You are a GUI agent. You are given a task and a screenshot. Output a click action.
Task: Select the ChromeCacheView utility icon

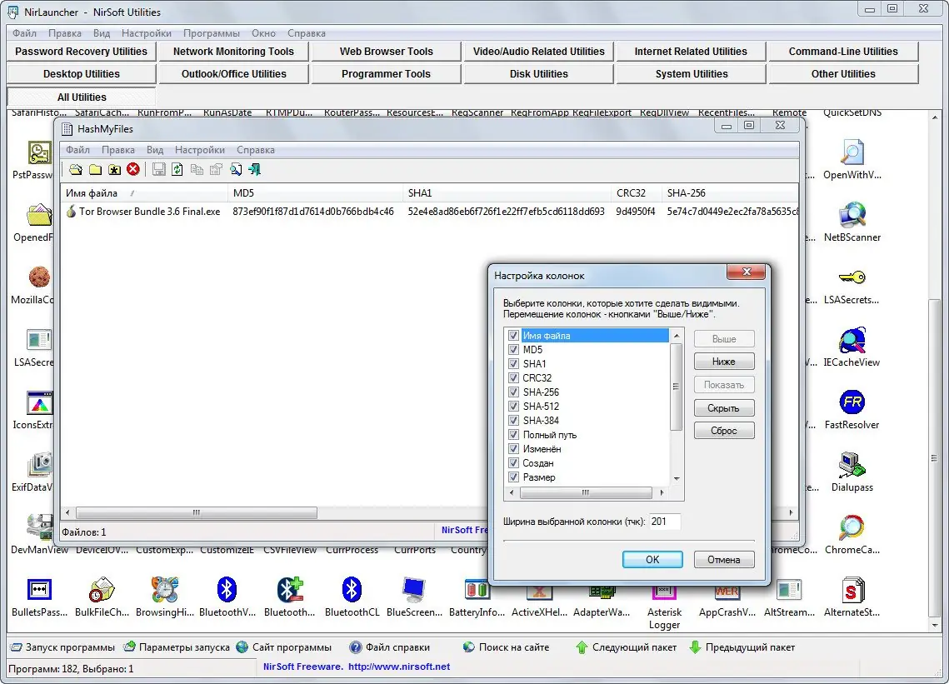coord(852,527)
